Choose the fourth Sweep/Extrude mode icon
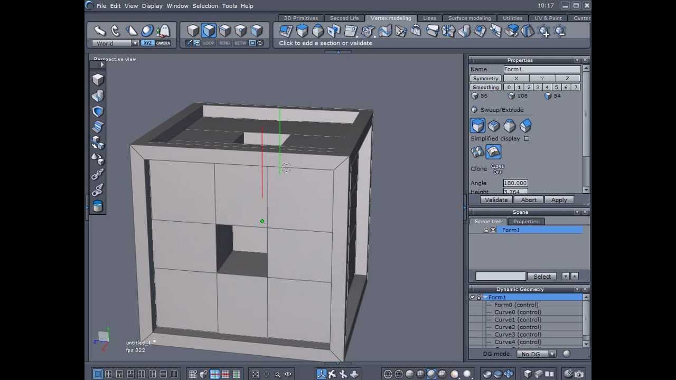The width and height of the screenshot is (676, 380). click(x=525, y=126)
